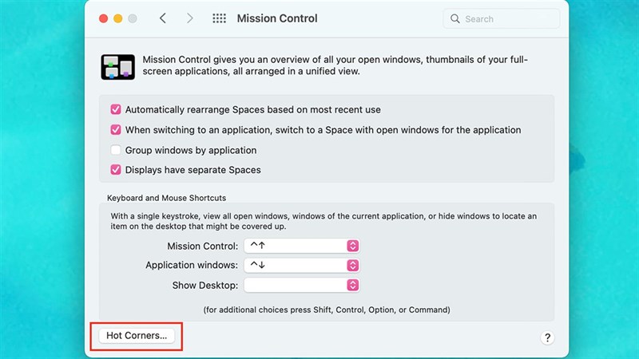
Task: Disable automatically rearrange Spaces option
Action: (x=116, y=109)
